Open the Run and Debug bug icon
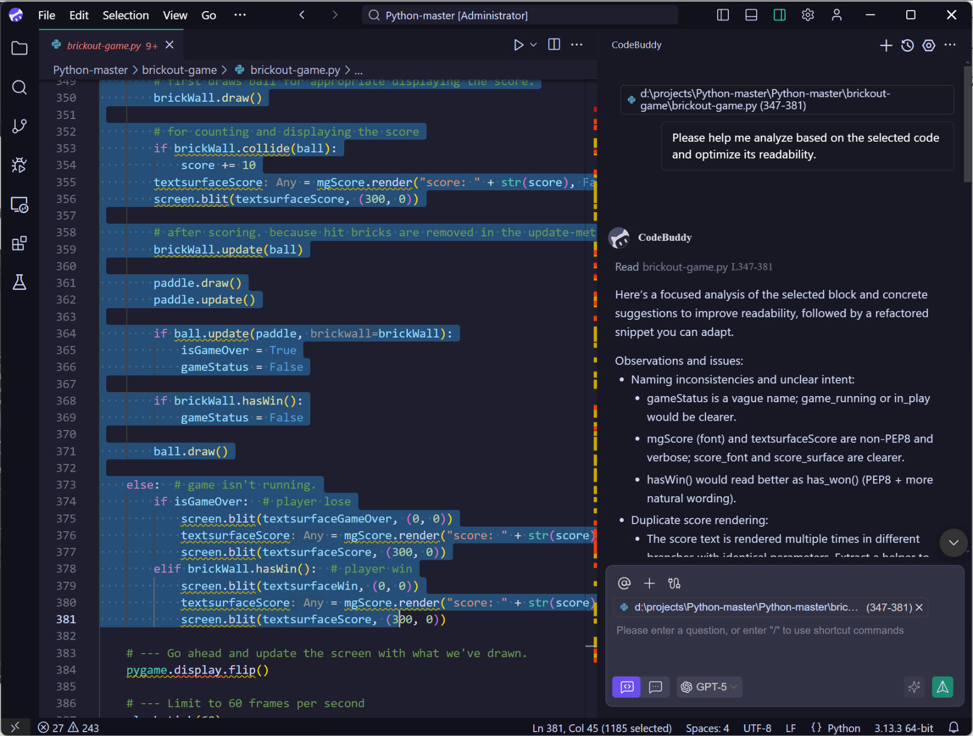Image resolution: width=973 pixels, height=736 pixels. [19, 165]
